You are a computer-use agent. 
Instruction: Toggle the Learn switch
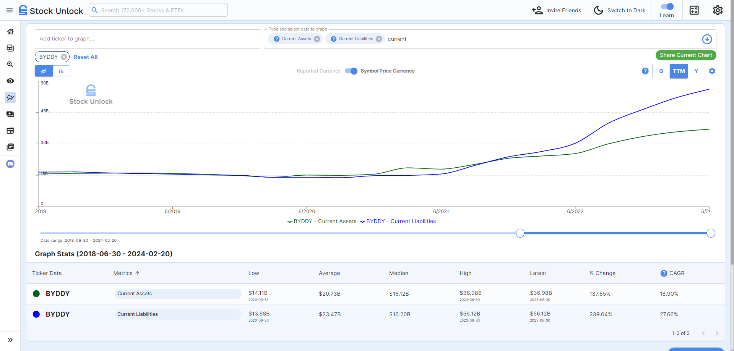(x=667, y=6)
